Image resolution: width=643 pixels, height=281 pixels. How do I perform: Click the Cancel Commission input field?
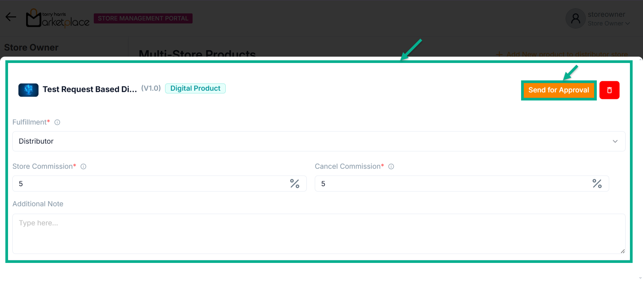pos(452,184)
